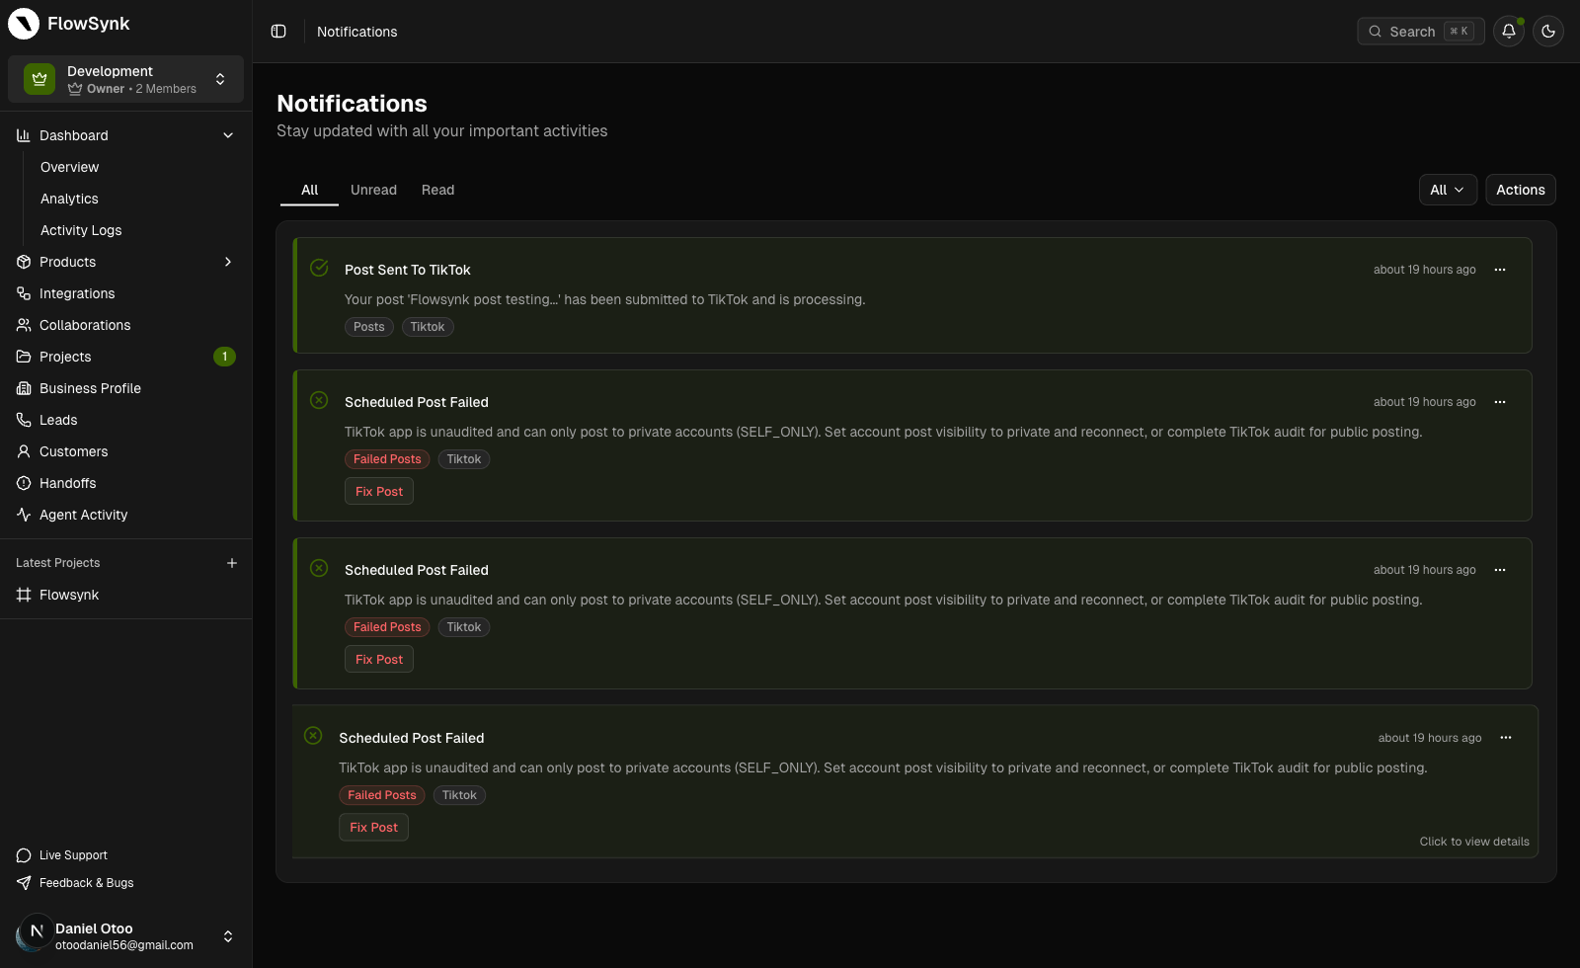Click the Agent Activity icon
1580x968 pixels.
click(24, 515)
